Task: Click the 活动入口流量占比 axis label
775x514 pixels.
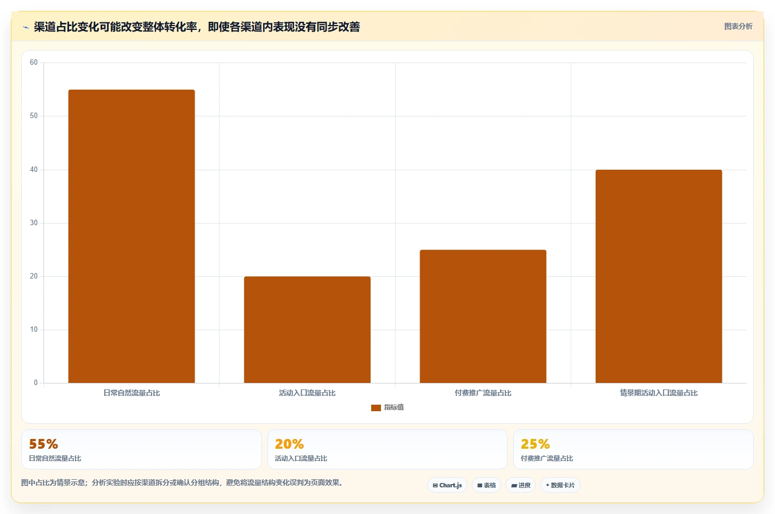Action: coord(307,393)
